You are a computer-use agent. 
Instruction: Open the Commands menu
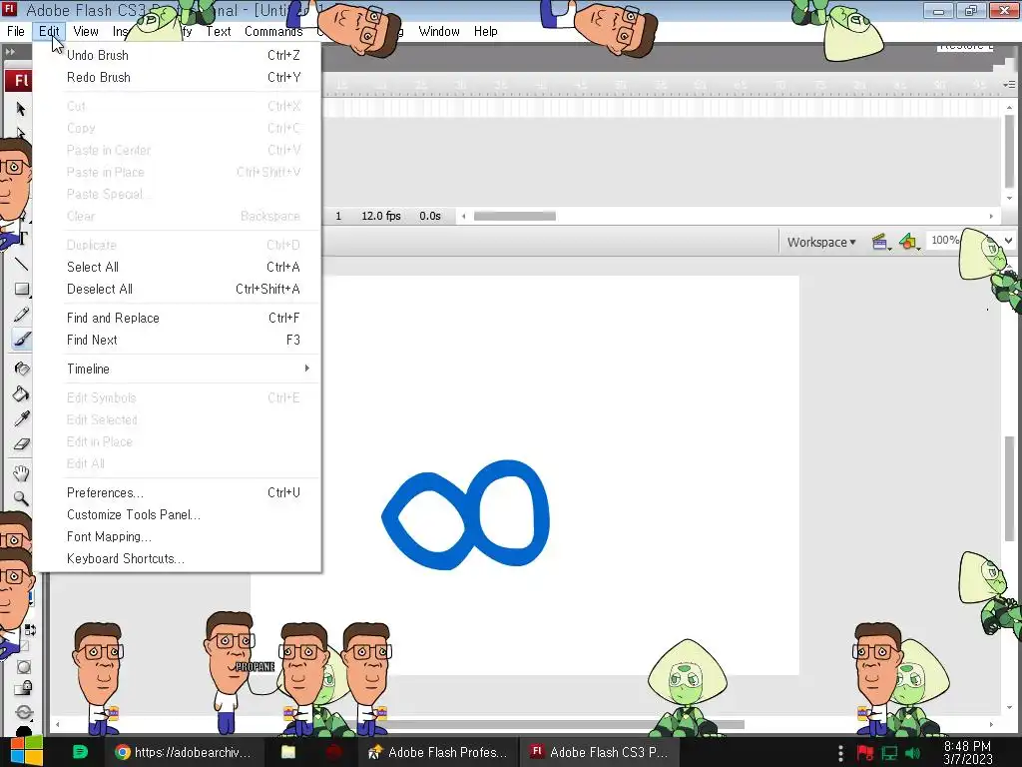273,31
